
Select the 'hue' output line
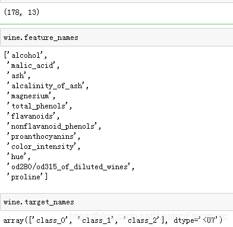[18, 157]
